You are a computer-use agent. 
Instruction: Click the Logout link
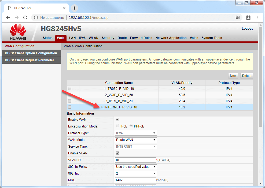pos(247,29)
